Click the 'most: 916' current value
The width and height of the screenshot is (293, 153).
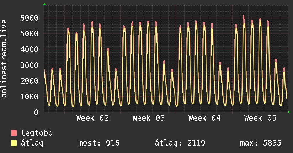[x=98, y=143]
